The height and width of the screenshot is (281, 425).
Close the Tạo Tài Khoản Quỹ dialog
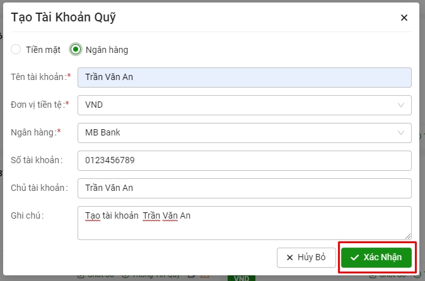pyautogui.click(x=404, y=18)
